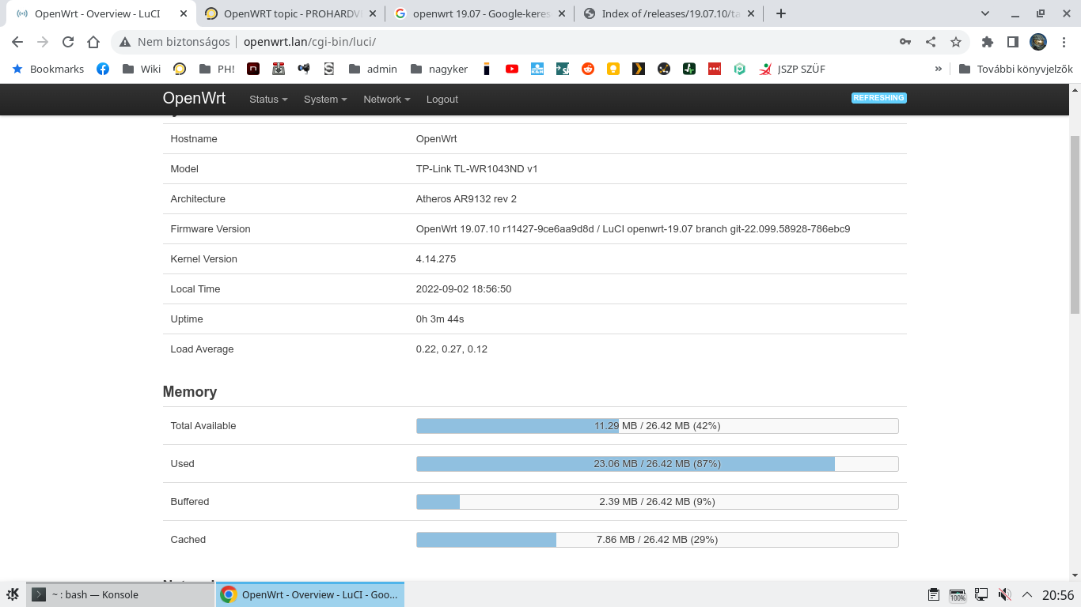Open a new browser tab
1081x607 pixels.
[781, 13]
